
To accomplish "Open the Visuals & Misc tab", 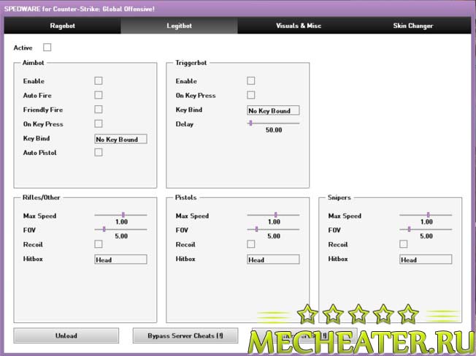I will (x=299, y=26).
